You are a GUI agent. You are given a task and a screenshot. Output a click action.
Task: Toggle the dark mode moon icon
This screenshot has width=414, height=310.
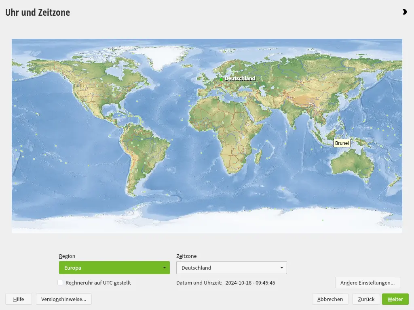click(x=404, y=12)
